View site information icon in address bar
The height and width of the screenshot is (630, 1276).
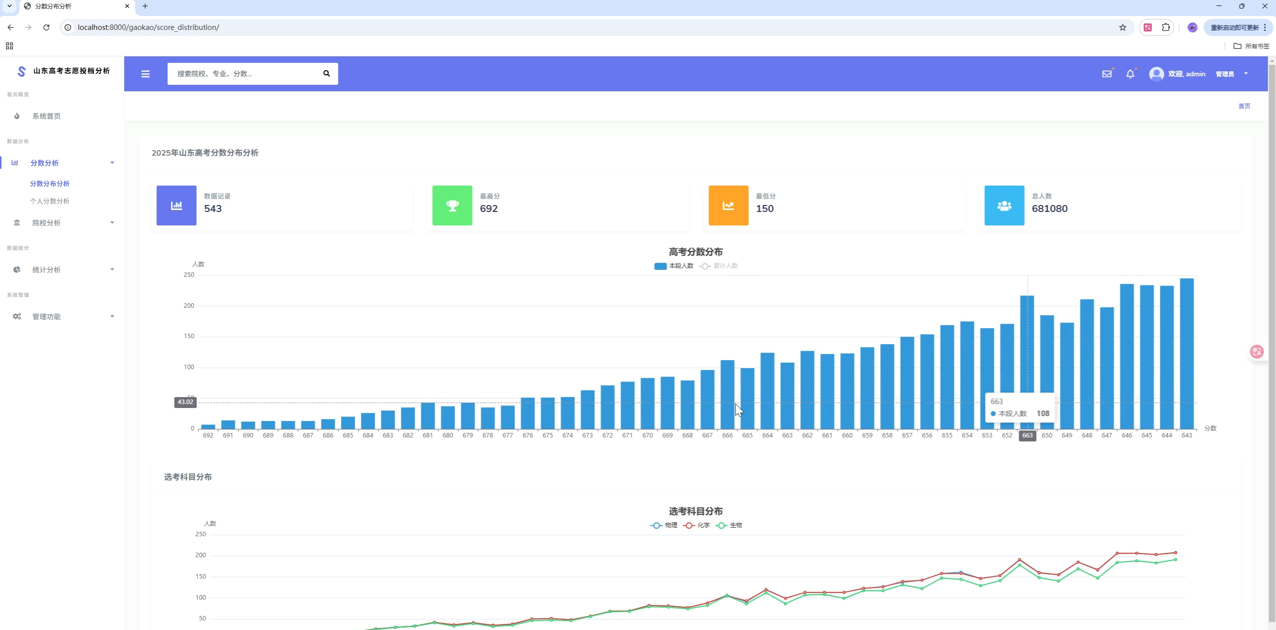pyautogui.click(x=68, y=27)
